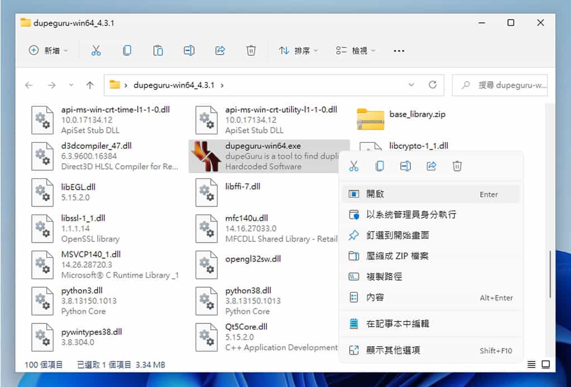Viewport: 571px width, 387px height.
Task: Choose 開啟 (Open) in context menu
Action: pos(431,194)
